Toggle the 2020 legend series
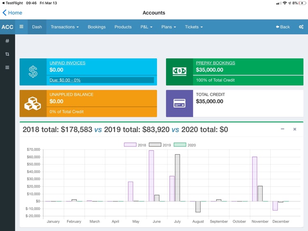This screenshot has width=308, height=231. pyautogui.click(x=185, y=145)
